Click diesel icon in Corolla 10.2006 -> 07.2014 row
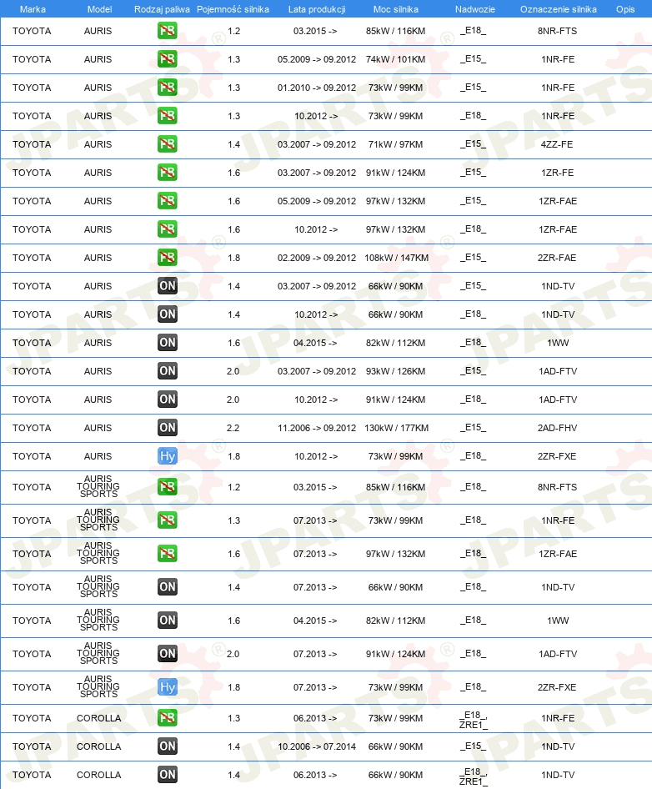Viewport: 652px width, 789px height. point(168,746)
